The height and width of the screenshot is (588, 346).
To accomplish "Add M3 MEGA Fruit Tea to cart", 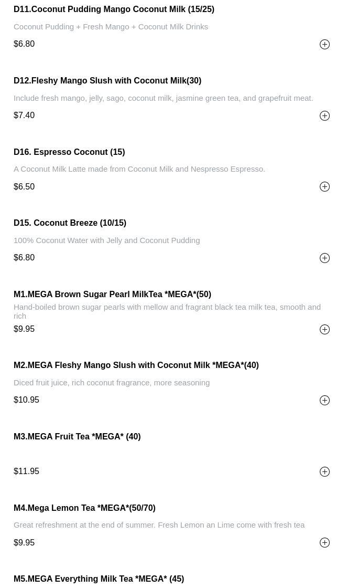I will (x=325, y=471).
